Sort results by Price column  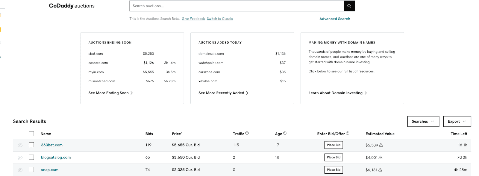point(177,134)
